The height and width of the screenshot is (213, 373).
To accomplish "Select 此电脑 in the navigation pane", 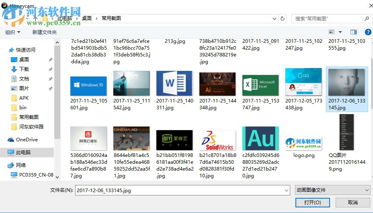I will [23, 153].
